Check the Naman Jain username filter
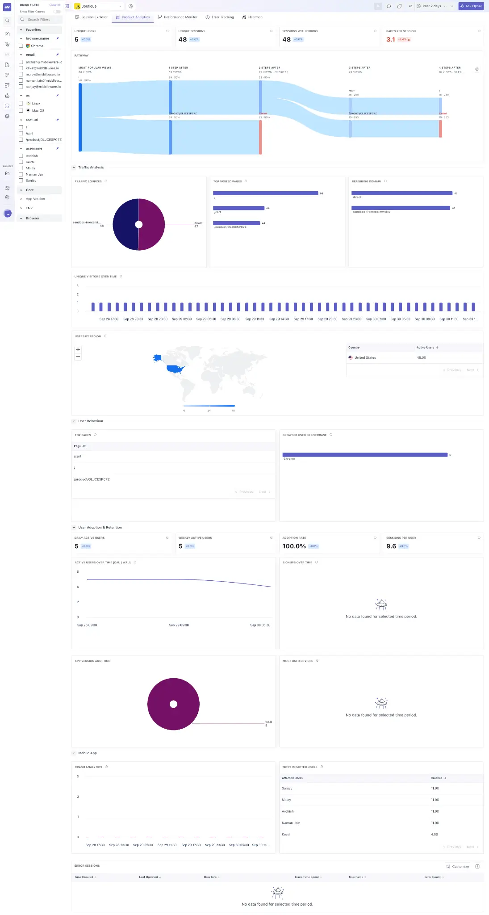Image resolution: width=489 pixels, height=915 pixels. [21, 175]
